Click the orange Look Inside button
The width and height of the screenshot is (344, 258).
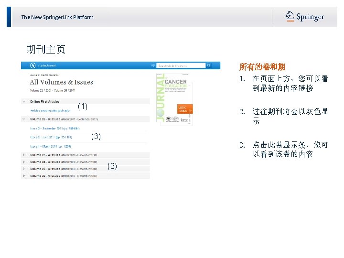(185, 109)
